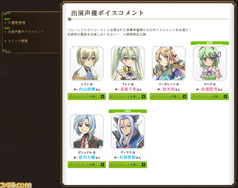Viewport: 238px width, 188px height.
Task: Open the 主題歌情報 sidebar menu item
Action: tap(17, 23)
